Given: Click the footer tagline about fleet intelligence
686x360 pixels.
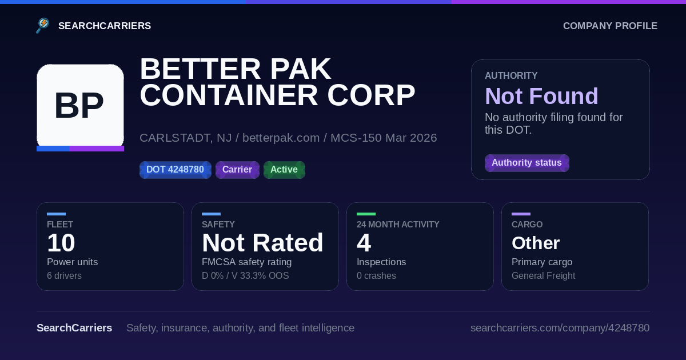Looking at the screenshot, I should (x=240, y=328).
